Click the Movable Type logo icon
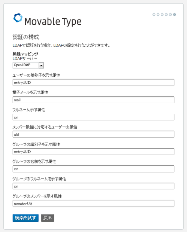 pos(18,18)
